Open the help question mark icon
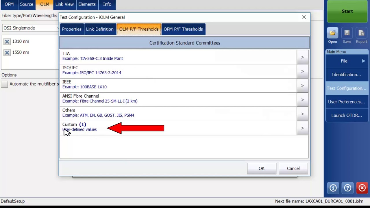Image resolution: width=370 pixels, height=208 pixels. [347, 188]
